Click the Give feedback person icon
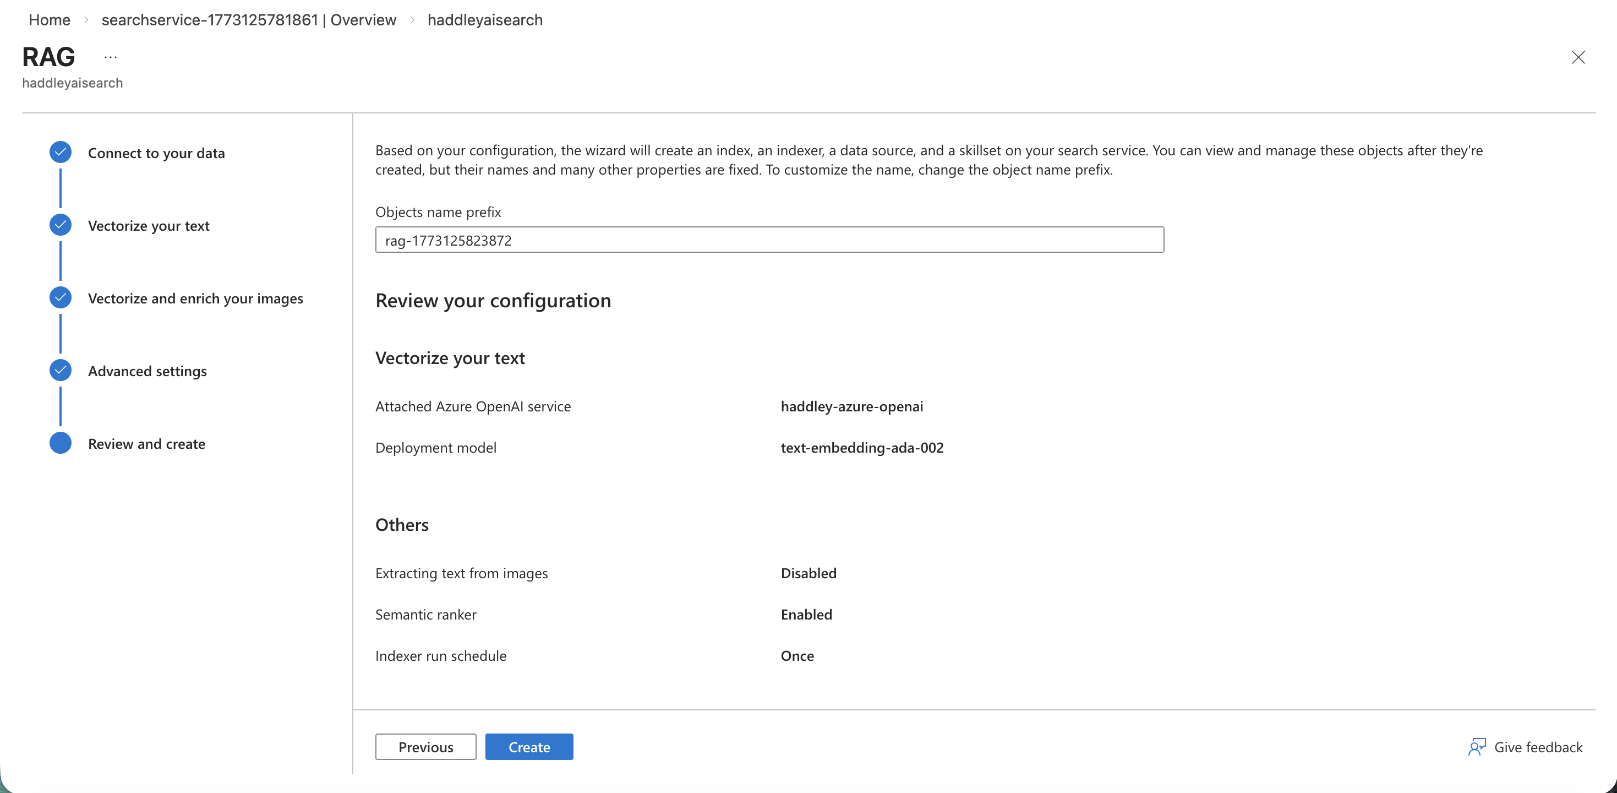The height and width of the screenshot is (793, 1617). pyautogui.click(x=1477, y=747)
